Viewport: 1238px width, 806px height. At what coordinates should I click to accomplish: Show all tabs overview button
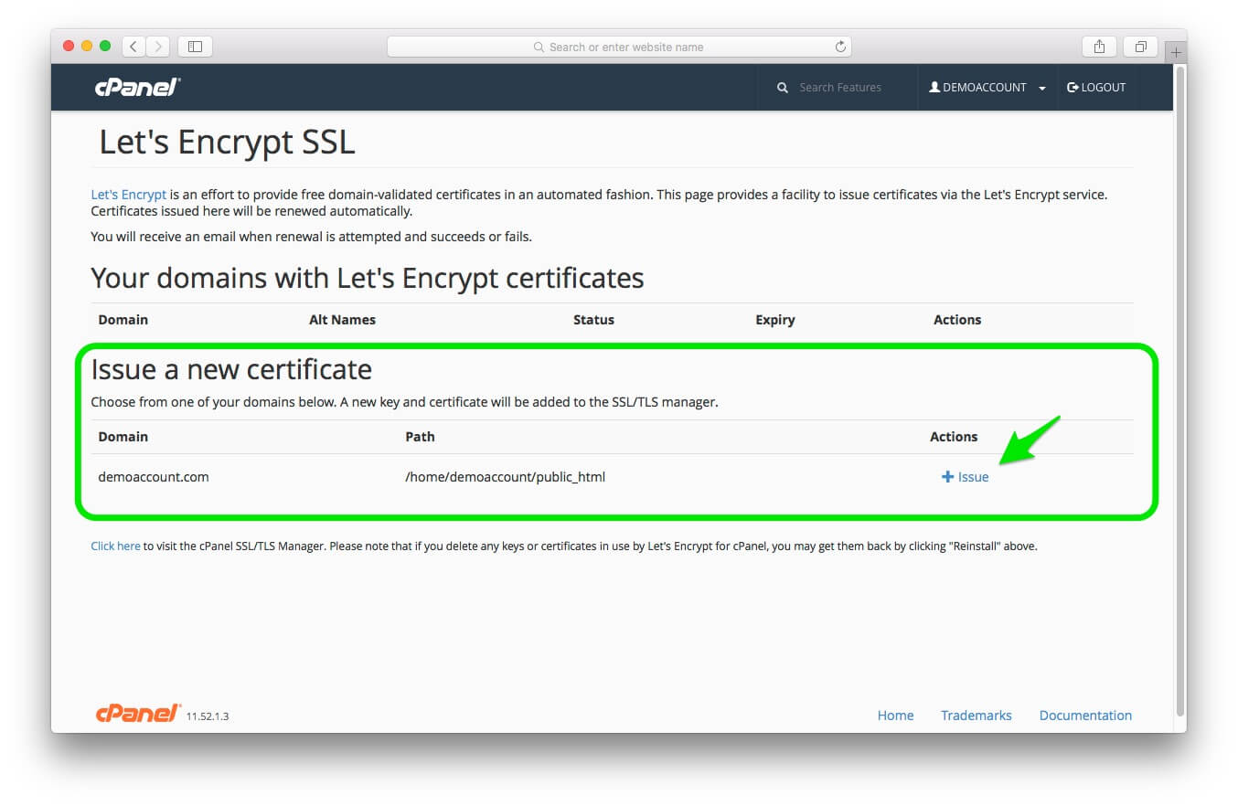[1140, 46]
